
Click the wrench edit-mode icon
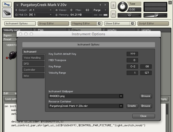(7, 5)
